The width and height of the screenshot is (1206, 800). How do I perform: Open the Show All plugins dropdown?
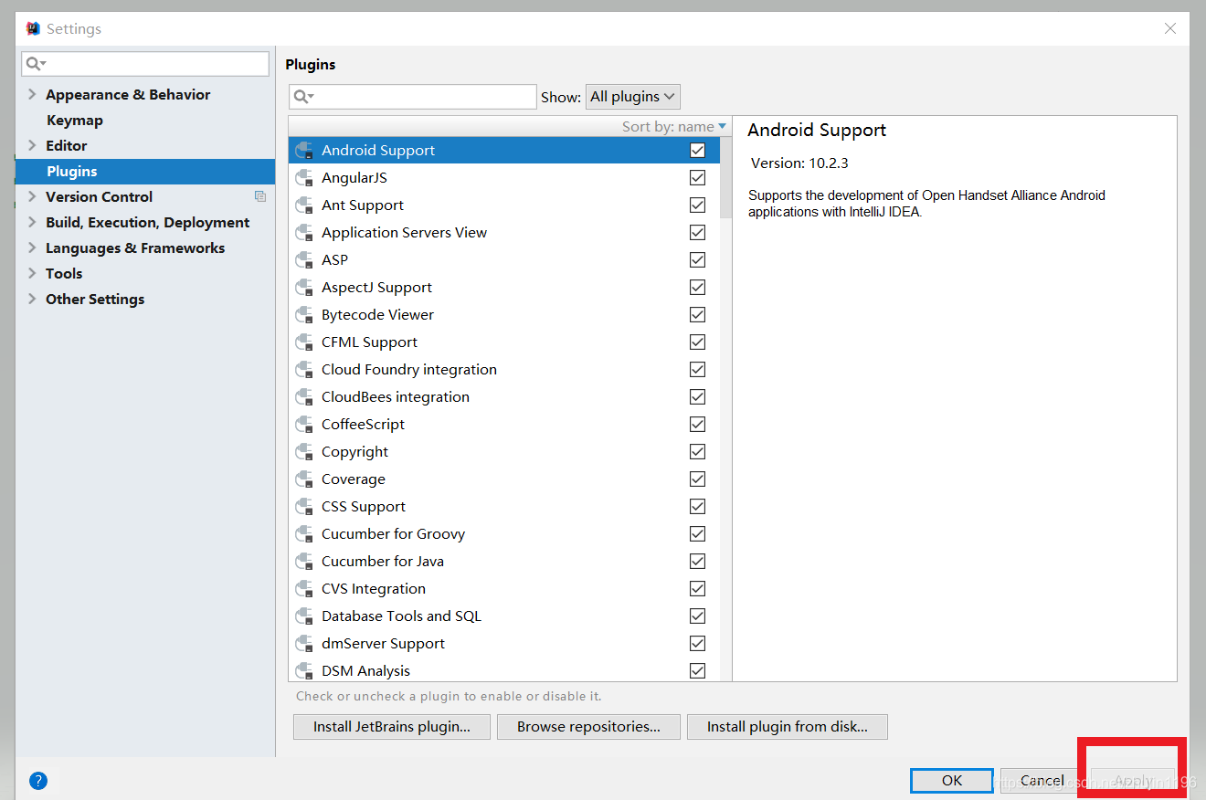click(633, 97)
